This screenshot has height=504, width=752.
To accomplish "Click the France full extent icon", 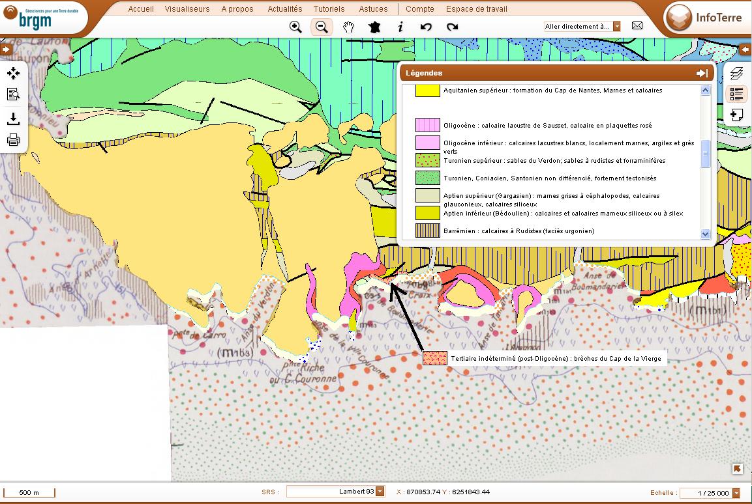I will (374, 27).
